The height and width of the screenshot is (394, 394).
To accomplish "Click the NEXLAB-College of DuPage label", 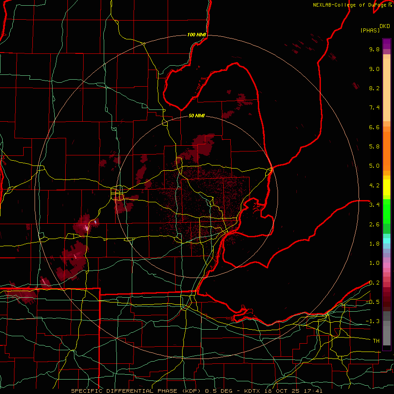I will pos(349,5).
